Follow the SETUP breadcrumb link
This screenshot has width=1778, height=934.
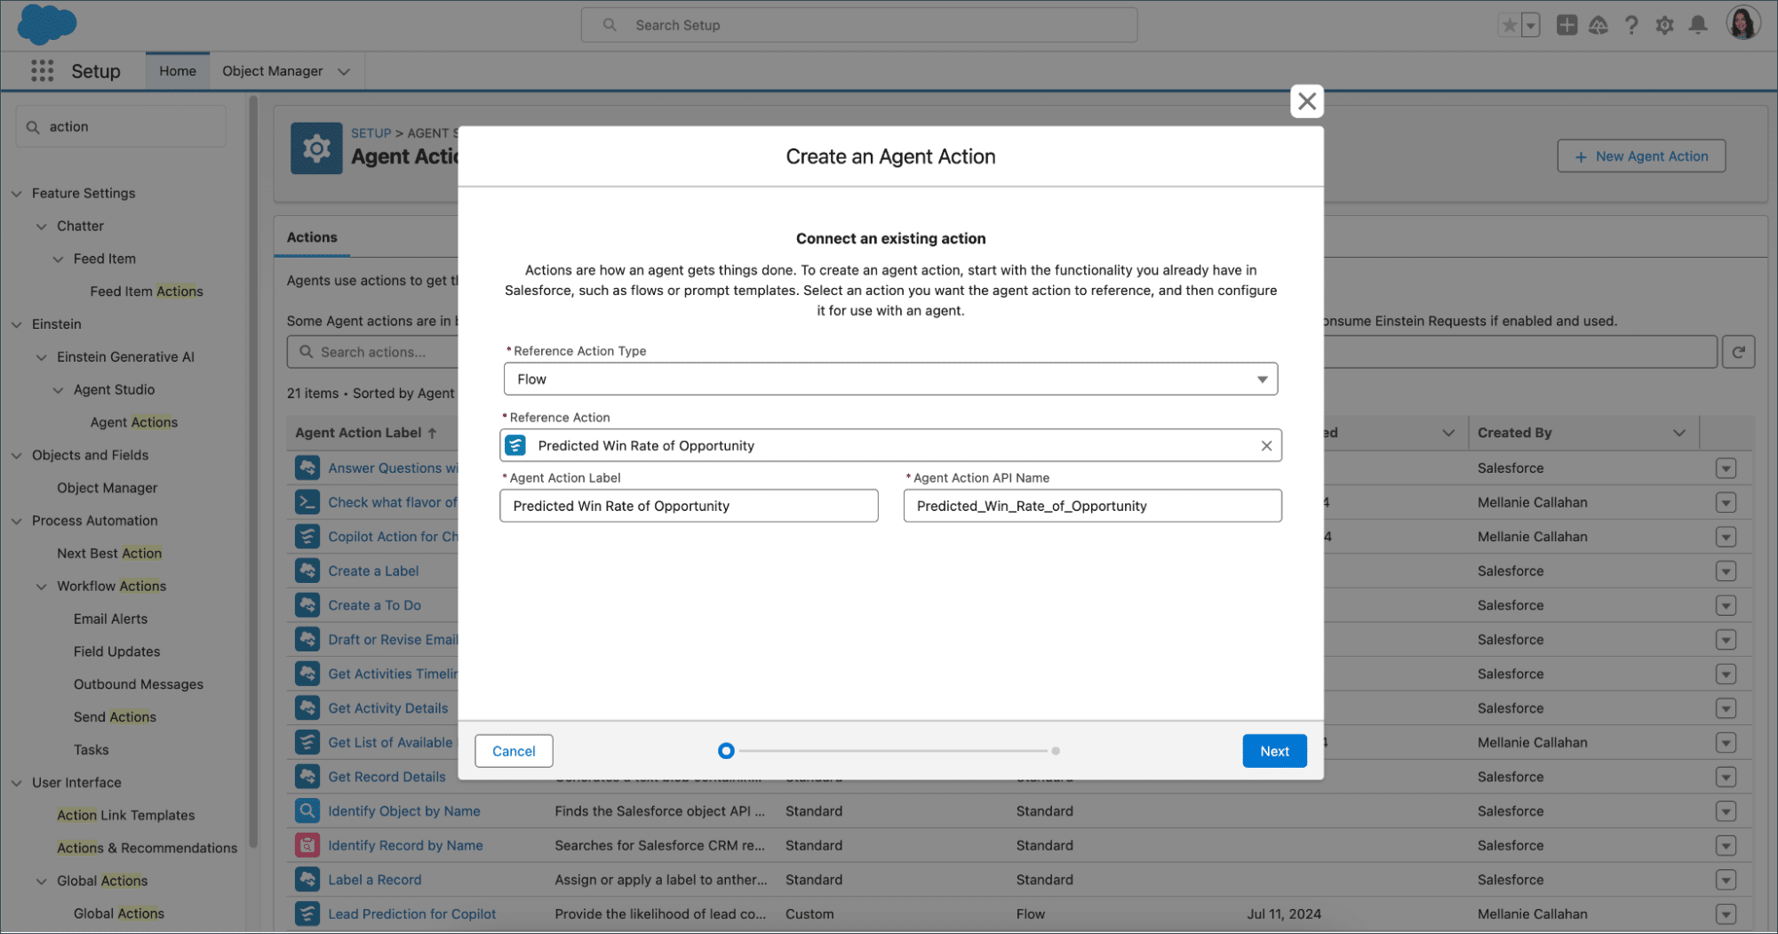click(371, 133)
